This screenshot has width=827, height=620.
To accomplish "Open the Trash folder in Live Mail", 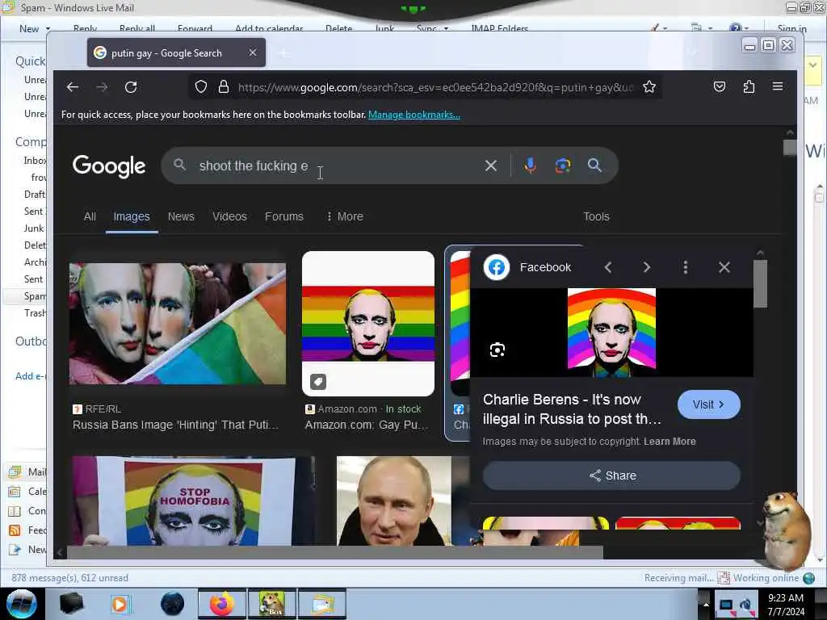I will pyautogui.click(x=35, y=312).
